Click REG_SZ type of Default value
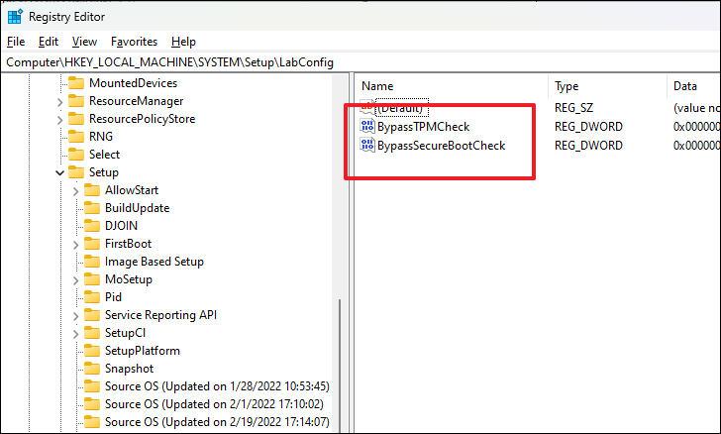 coord(573,108)
